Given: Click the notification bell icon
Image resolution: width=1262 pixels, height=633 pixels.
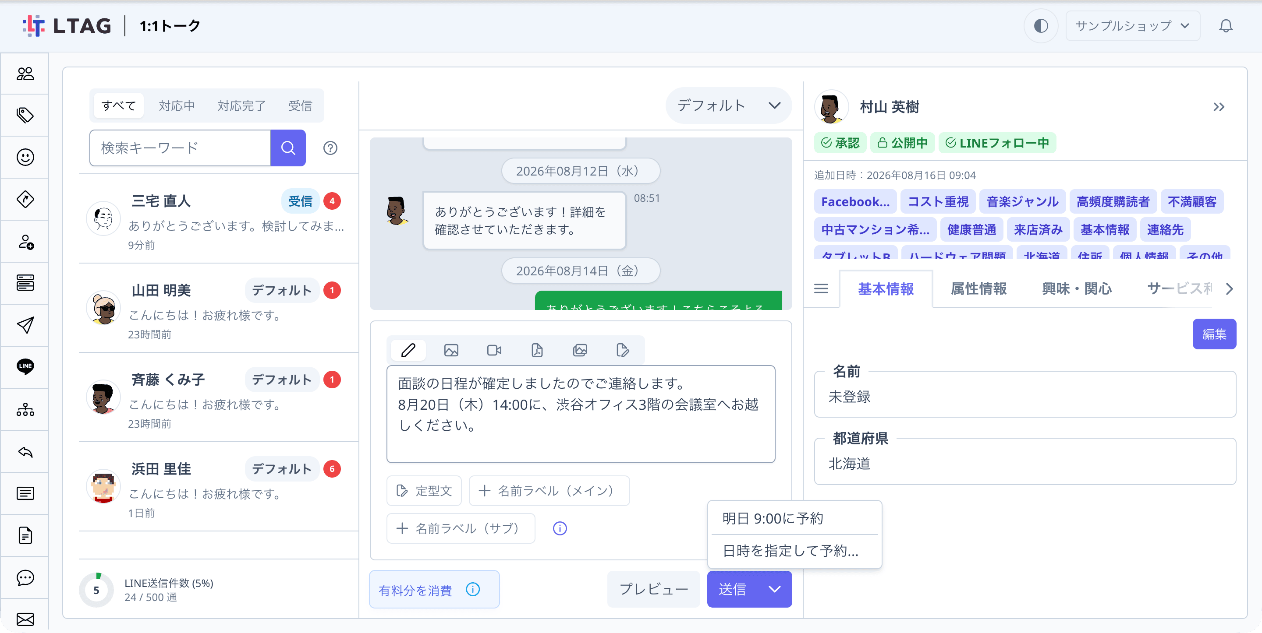Looking at the screenshot, I should (x=1226, y=26).
